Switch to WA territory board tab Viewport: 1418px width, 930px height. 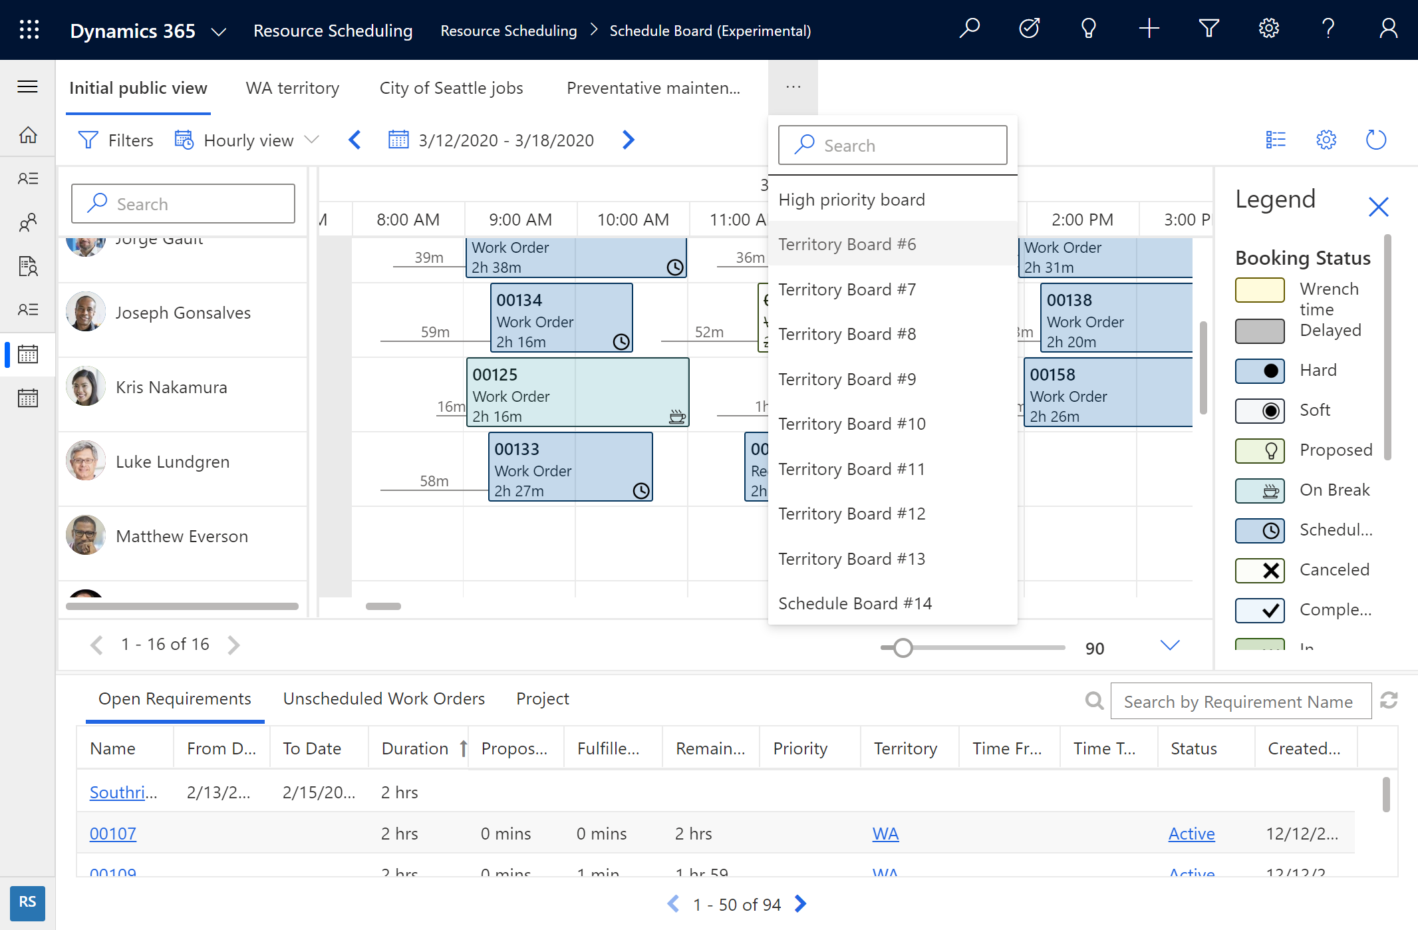coord(293,87)
